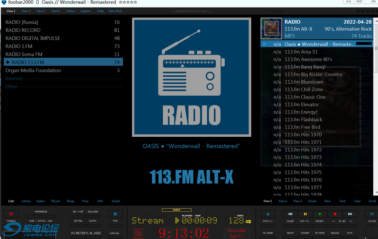Open the Library tab in left panel

click(26, 201)
